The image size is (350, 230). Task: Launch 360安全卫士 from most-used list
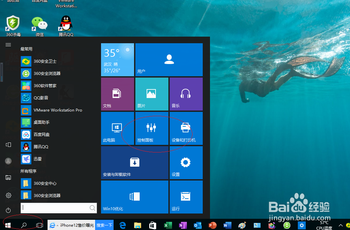(58, 61)
